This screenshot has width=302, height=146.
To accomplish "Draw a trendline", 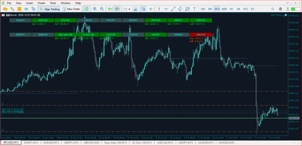I will click(173, 9).
